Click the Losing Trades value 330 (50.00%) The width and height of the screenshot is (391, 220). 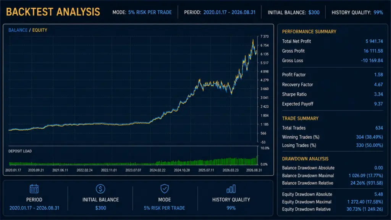click(x=370, y=145)
